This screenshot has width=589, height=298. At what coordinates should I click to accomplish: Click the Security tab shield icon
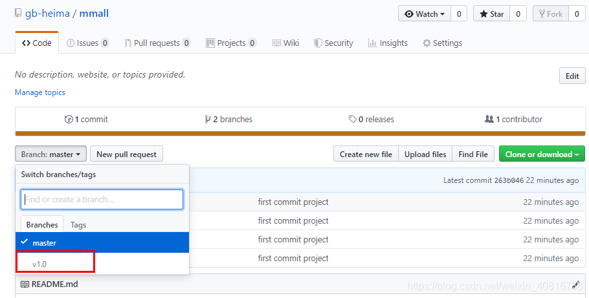click(x=318, y=43)
